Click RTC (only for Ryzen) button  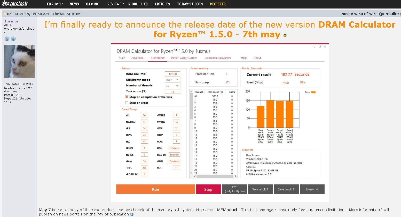[234, 189]
